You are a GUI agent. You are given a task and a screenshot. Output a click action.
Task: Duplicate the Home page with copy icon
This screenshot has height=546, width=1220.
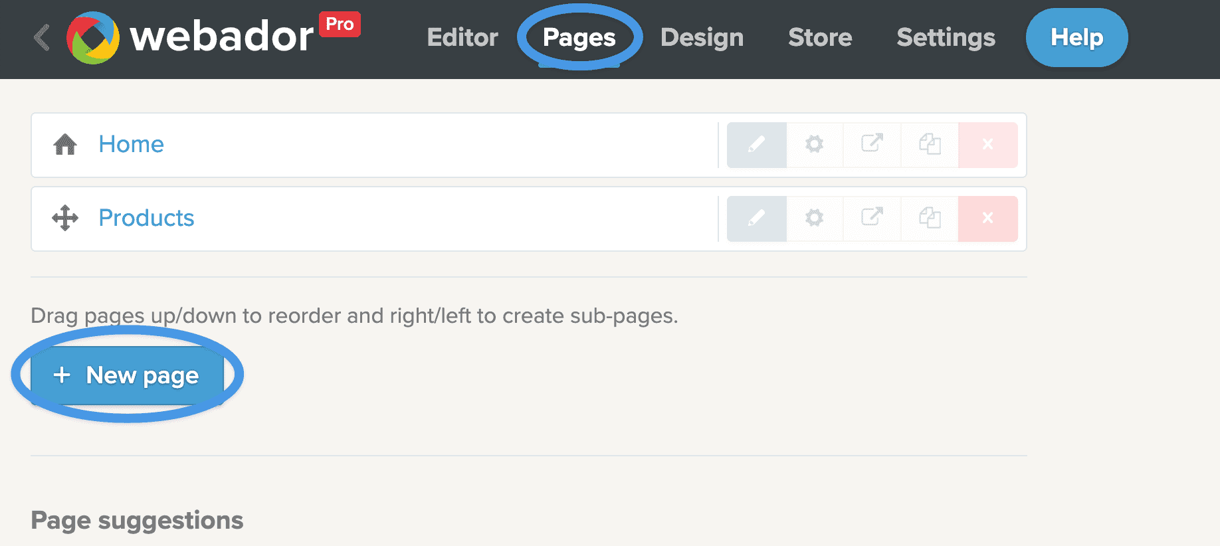click(x=930, y=144)
